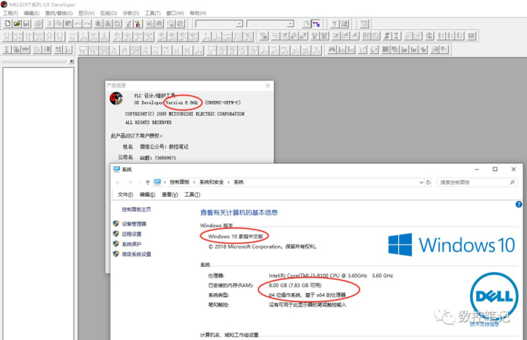This screenshot has width=527, height=340.
Task: Go up one level with the up arrow
Action: pos(147,182)
